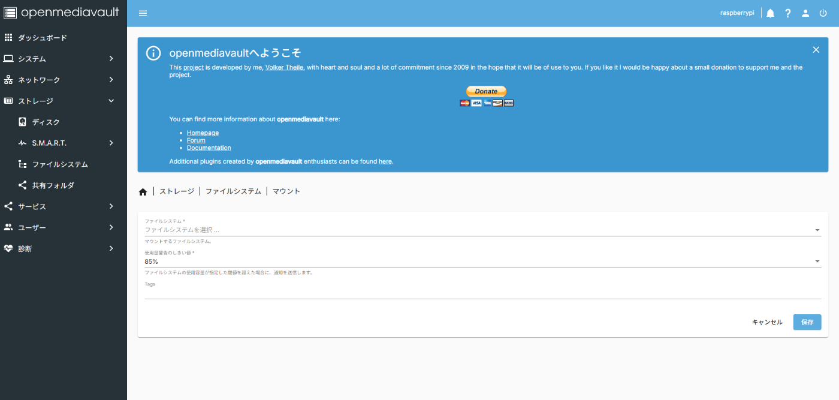The height and width of the screenshot is (400, 839).
Task: Collapse the ストレージ menu chevron
Action: (111, 101)
